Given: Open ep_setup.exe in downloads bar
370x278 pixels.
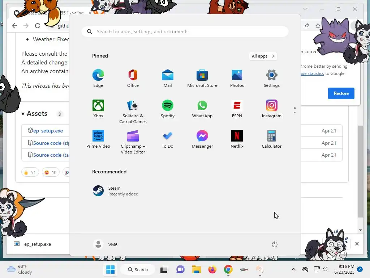Looking at the screenshot, I should pyautogui.click(x=33, y=244).
